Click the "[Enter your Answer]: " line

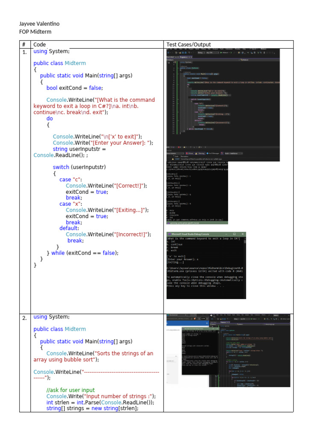pos(103,143)
